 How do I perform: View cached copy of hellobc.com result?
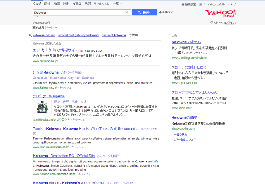(84, 174)
